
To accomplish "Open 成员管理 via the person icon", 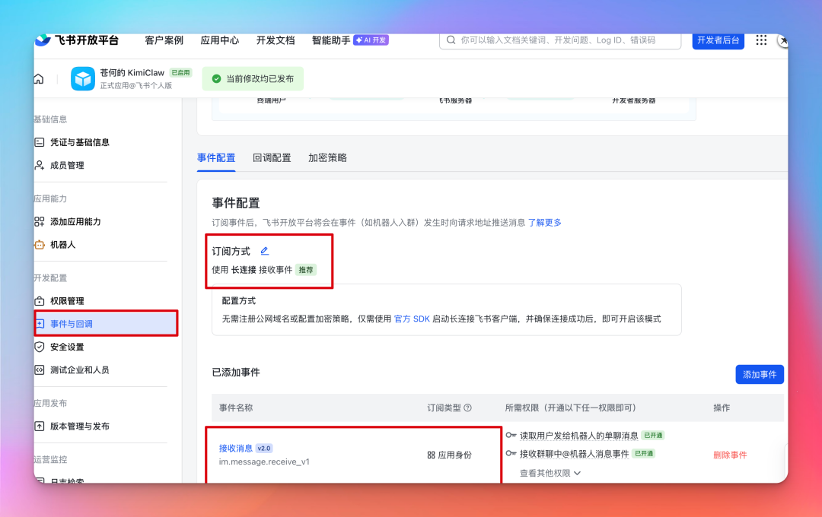I will [40, 165].
